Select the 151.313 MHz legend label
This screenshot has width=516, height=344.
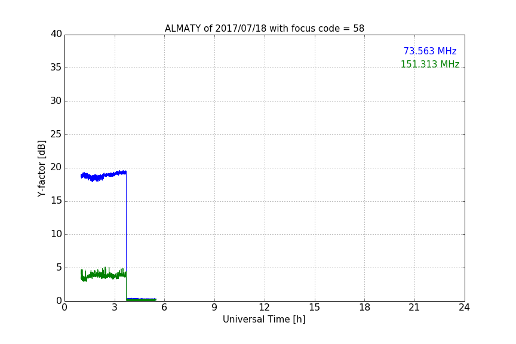430,64
